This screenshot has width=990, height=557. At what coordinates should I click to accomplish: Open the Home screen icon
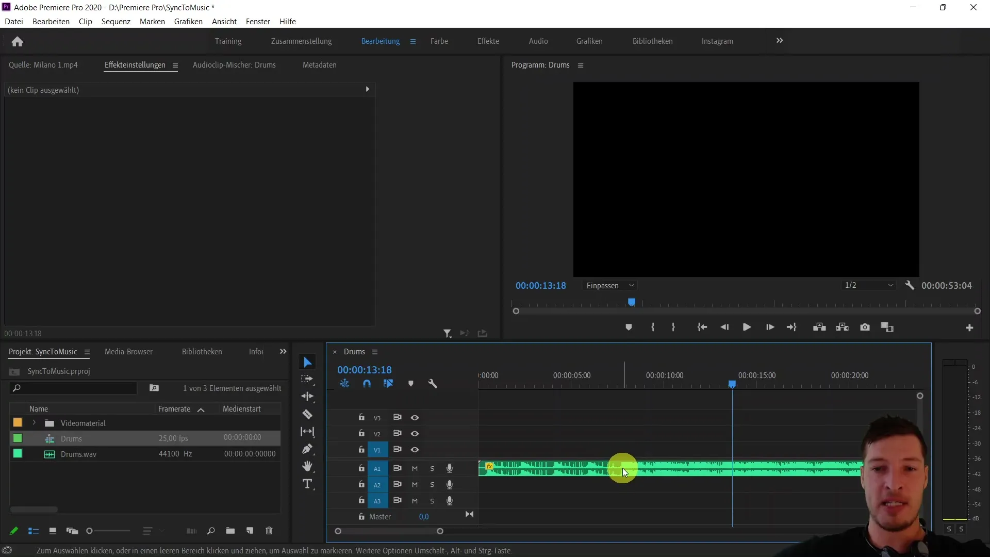click(17, 41)
